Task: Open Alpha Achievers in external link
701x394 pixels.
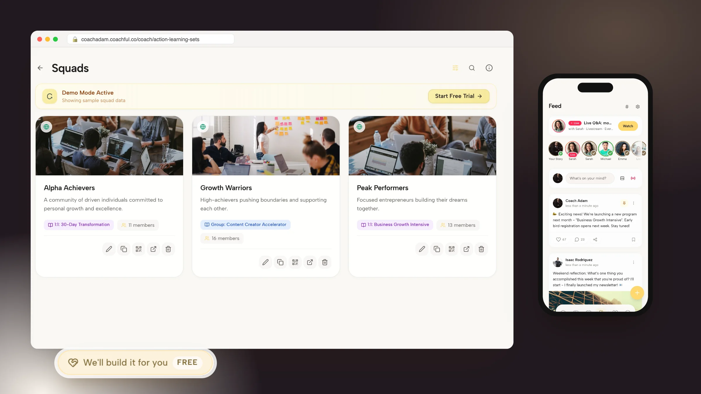Action: (153, 249)
